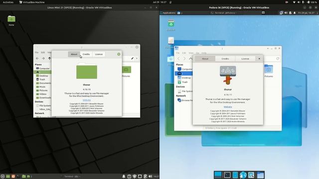Click Fedora Thunar forward arrow
Viewport: 319px width, 179px height.
184,59
